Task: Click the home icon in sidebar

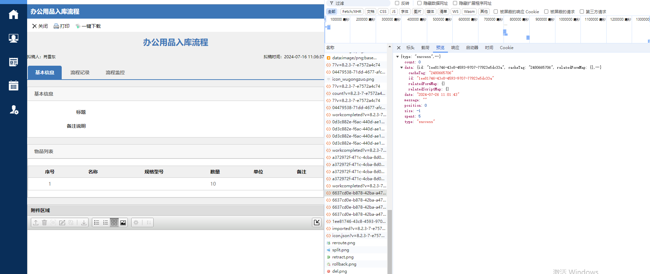Action: pos(14,15)
